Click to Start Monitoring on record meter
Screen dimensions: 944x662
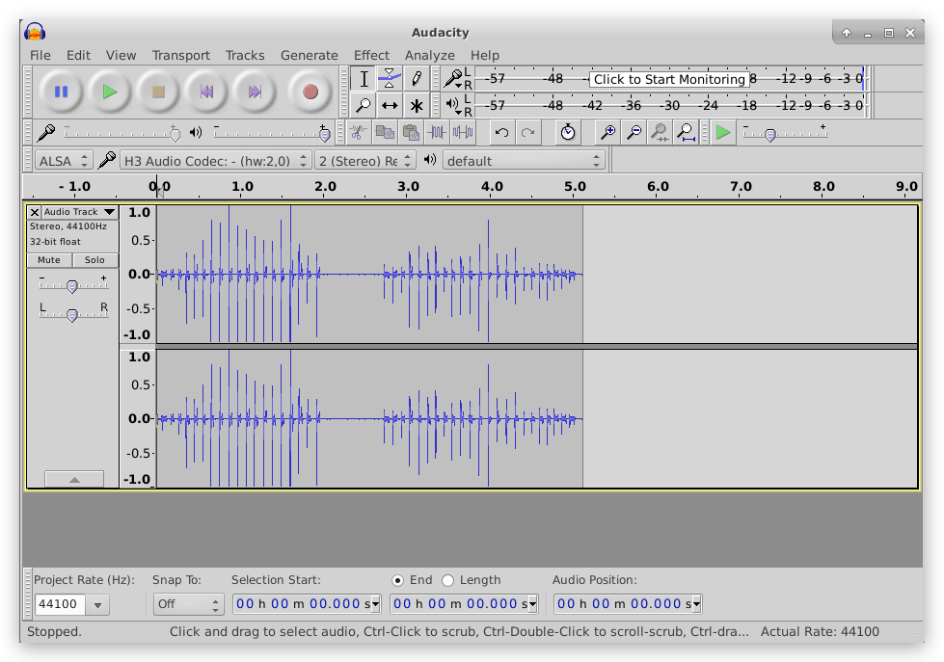(669, 79)
